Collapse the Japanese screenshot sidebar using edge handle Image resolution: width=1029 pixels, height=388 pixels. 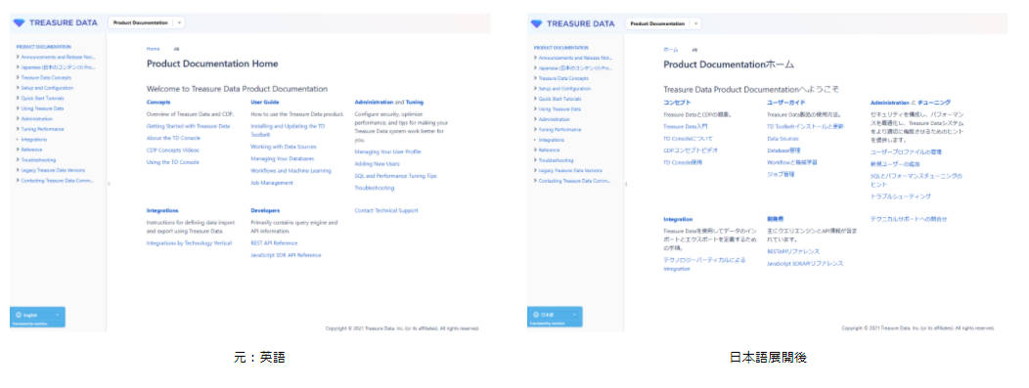[625, 184]
